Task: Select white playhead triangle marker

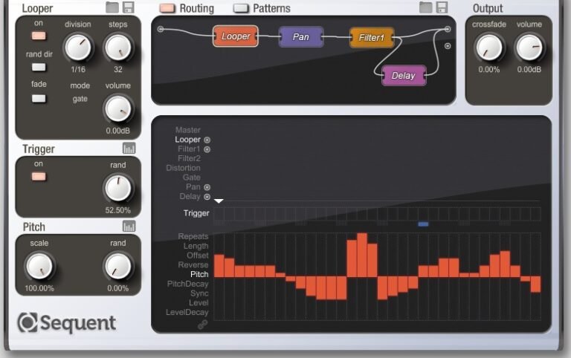Action: click(x=219, y=201)
